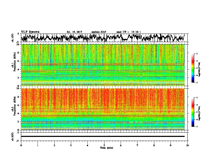Click the "6" tick on ch.1 frequency axis
This screenshot has height=163, width=211.
pos(19,61)
